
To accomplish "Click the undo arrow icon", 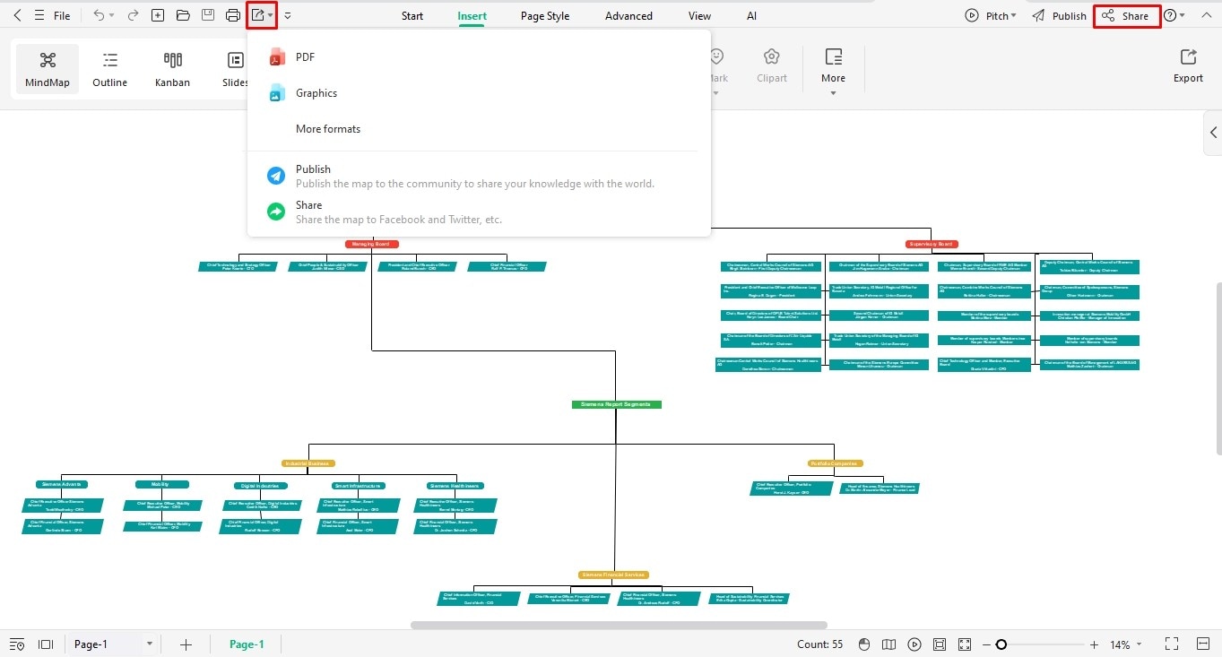I will coord(99,15).
